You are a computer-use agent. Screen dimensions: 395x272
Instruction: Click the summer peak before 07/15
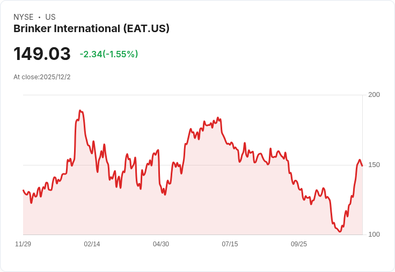(x=218, y=118)
